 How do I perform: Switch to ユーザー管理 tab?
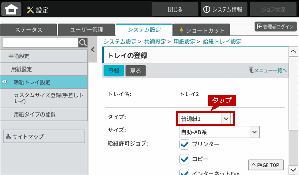point(87,29)
